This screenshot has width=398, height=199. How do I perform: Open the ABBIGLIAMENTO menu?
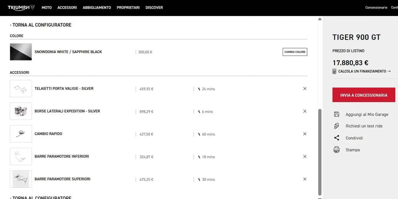[97, 7]
